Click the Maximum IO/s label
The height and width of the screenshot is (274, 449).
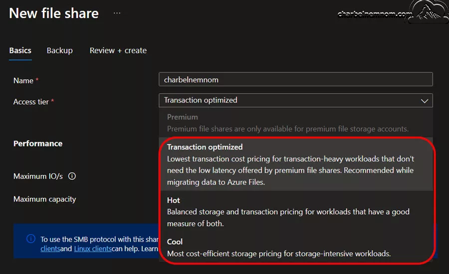click(38, 176)
